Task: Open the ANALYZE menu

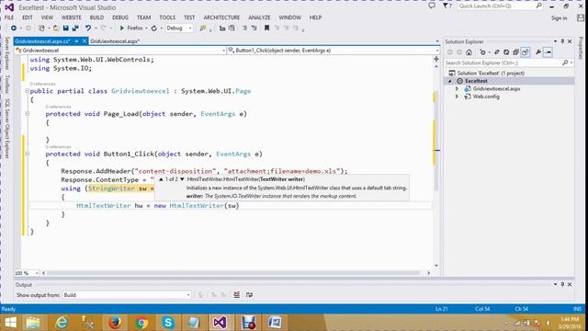Action: [259, 17]
